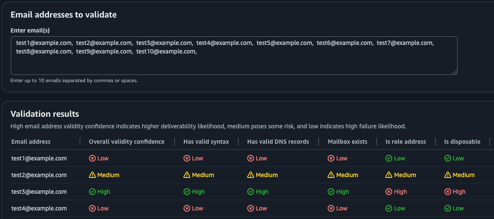Click the Mailbox exists column header

point(347,142)
